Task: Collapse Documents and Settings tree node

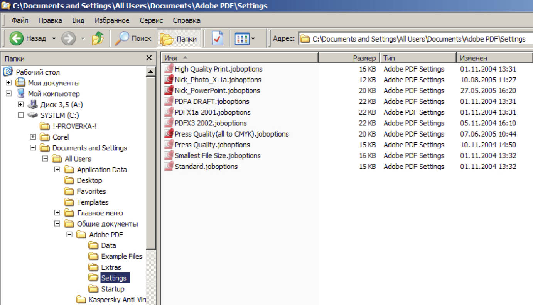Action: coord(33,148)
